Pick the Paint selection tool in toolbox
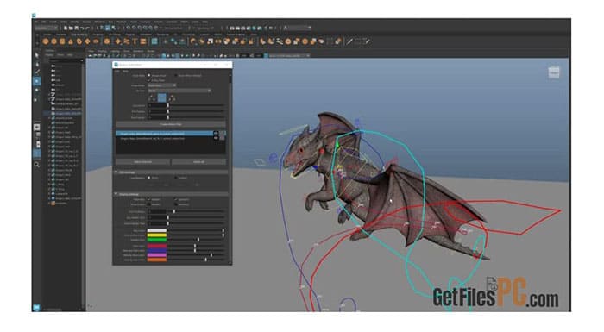Image resolution: width=604 pixels, height=332 pixels. [37, 72]
